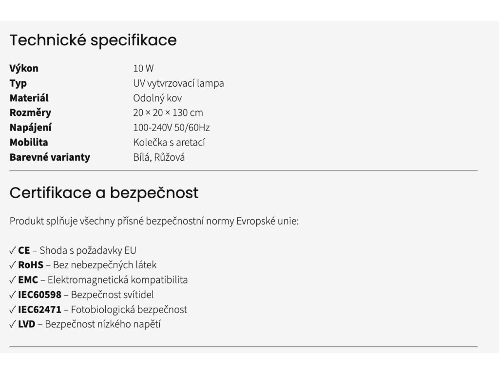Select the 100-240V 50/60Hz power supply value

pyautogui.click(x=171, y=128)
